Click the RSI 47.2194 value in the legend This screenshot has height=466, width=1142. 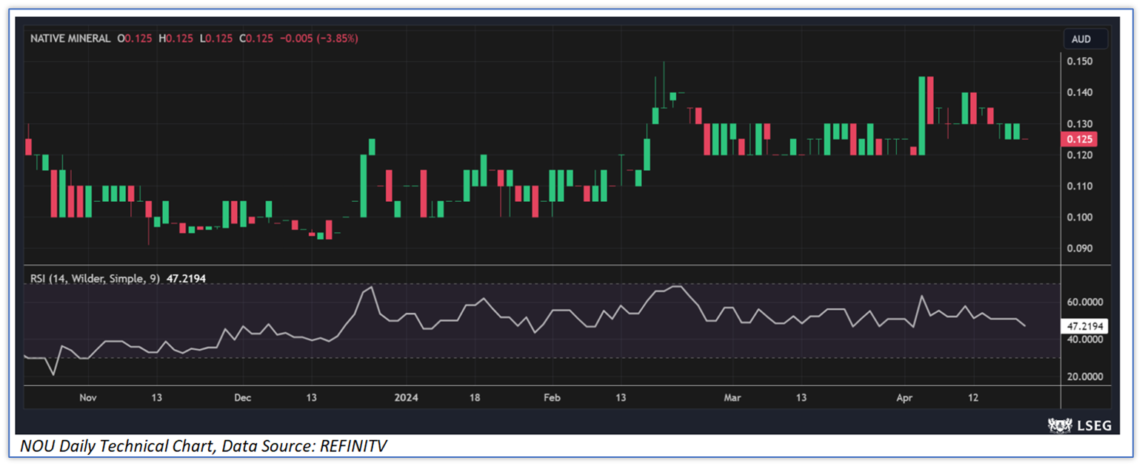point(185,279)
